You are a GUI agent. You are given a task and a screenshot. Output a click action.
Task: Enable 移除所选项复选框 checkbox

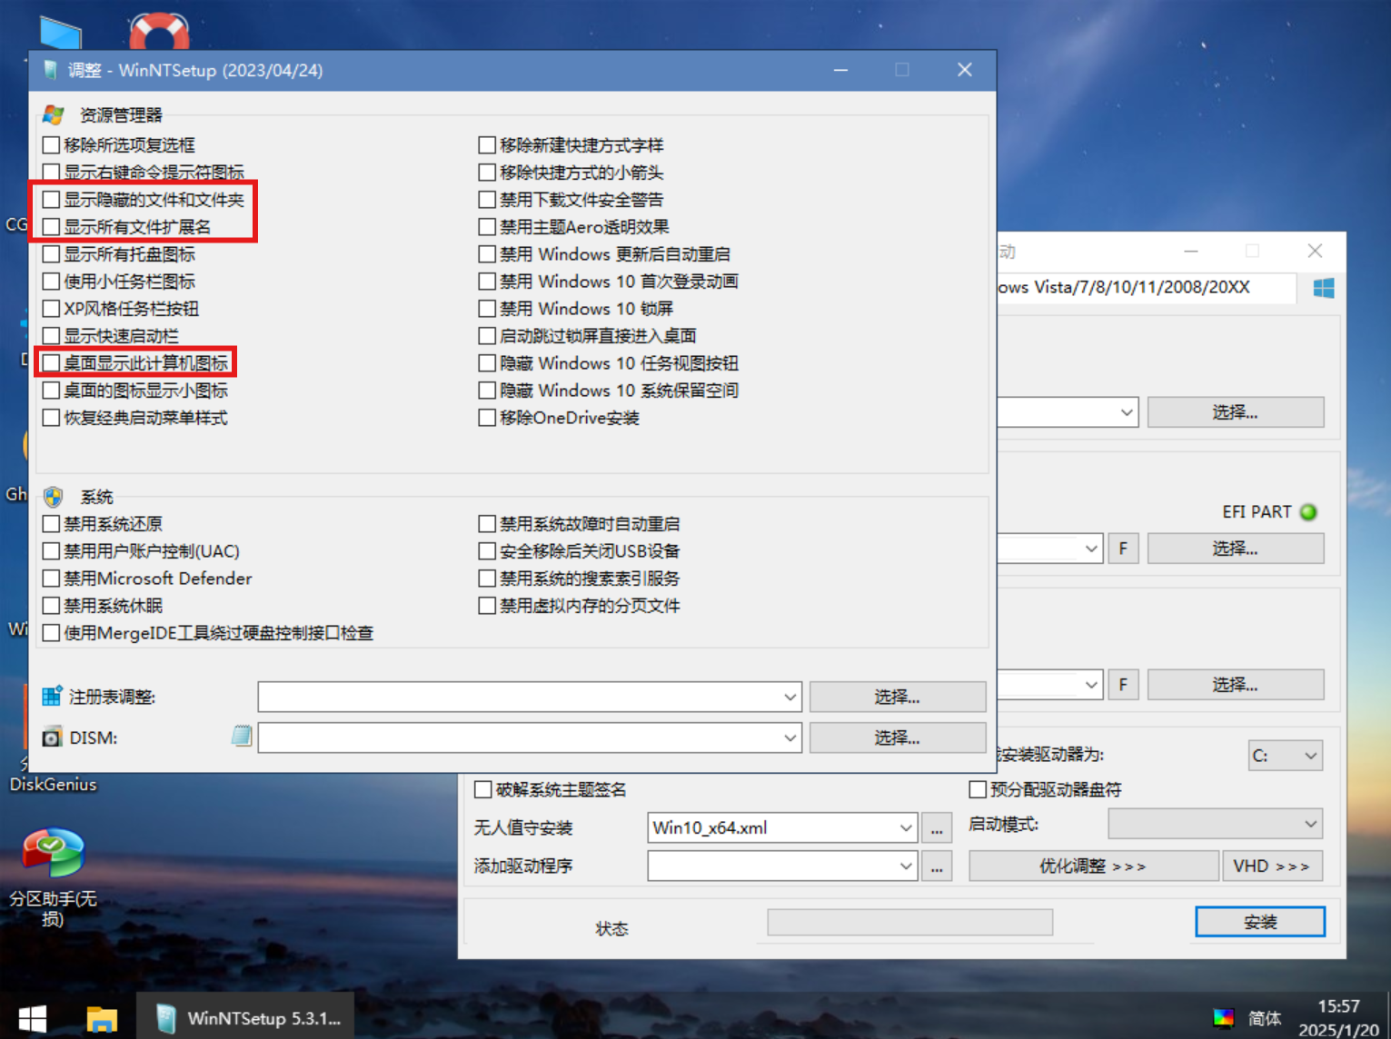pyautogui.click(x=51, y=144)
